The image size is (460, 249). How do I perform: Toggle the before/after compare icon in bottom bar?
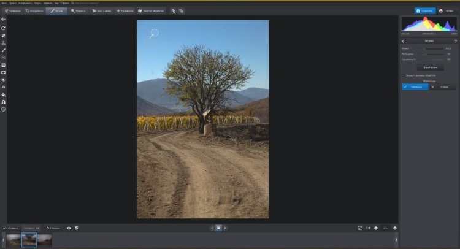pos(77,228)
